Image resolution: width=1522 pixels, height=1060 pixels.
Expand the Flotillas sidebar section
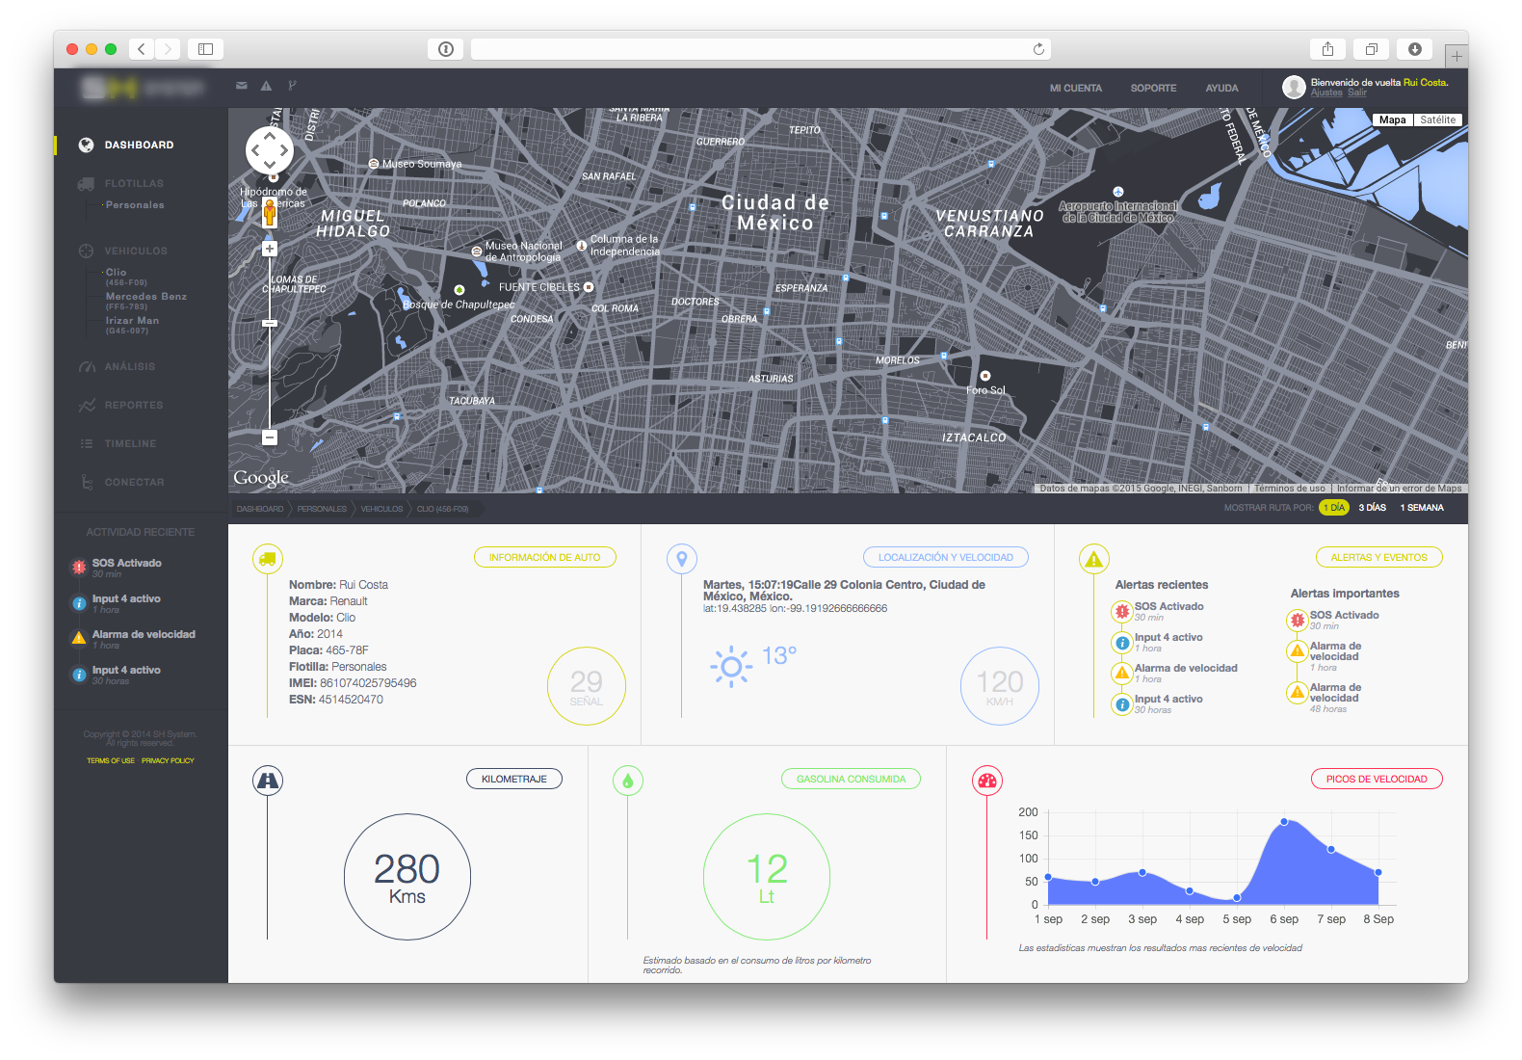point(134,183)
